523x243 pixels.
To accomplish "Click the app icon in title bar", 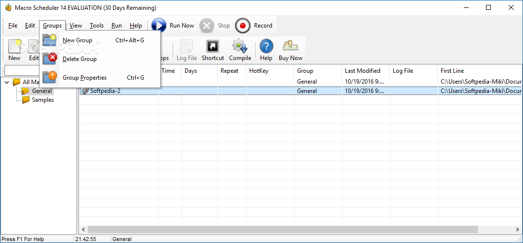I will [x=8, y=8].
